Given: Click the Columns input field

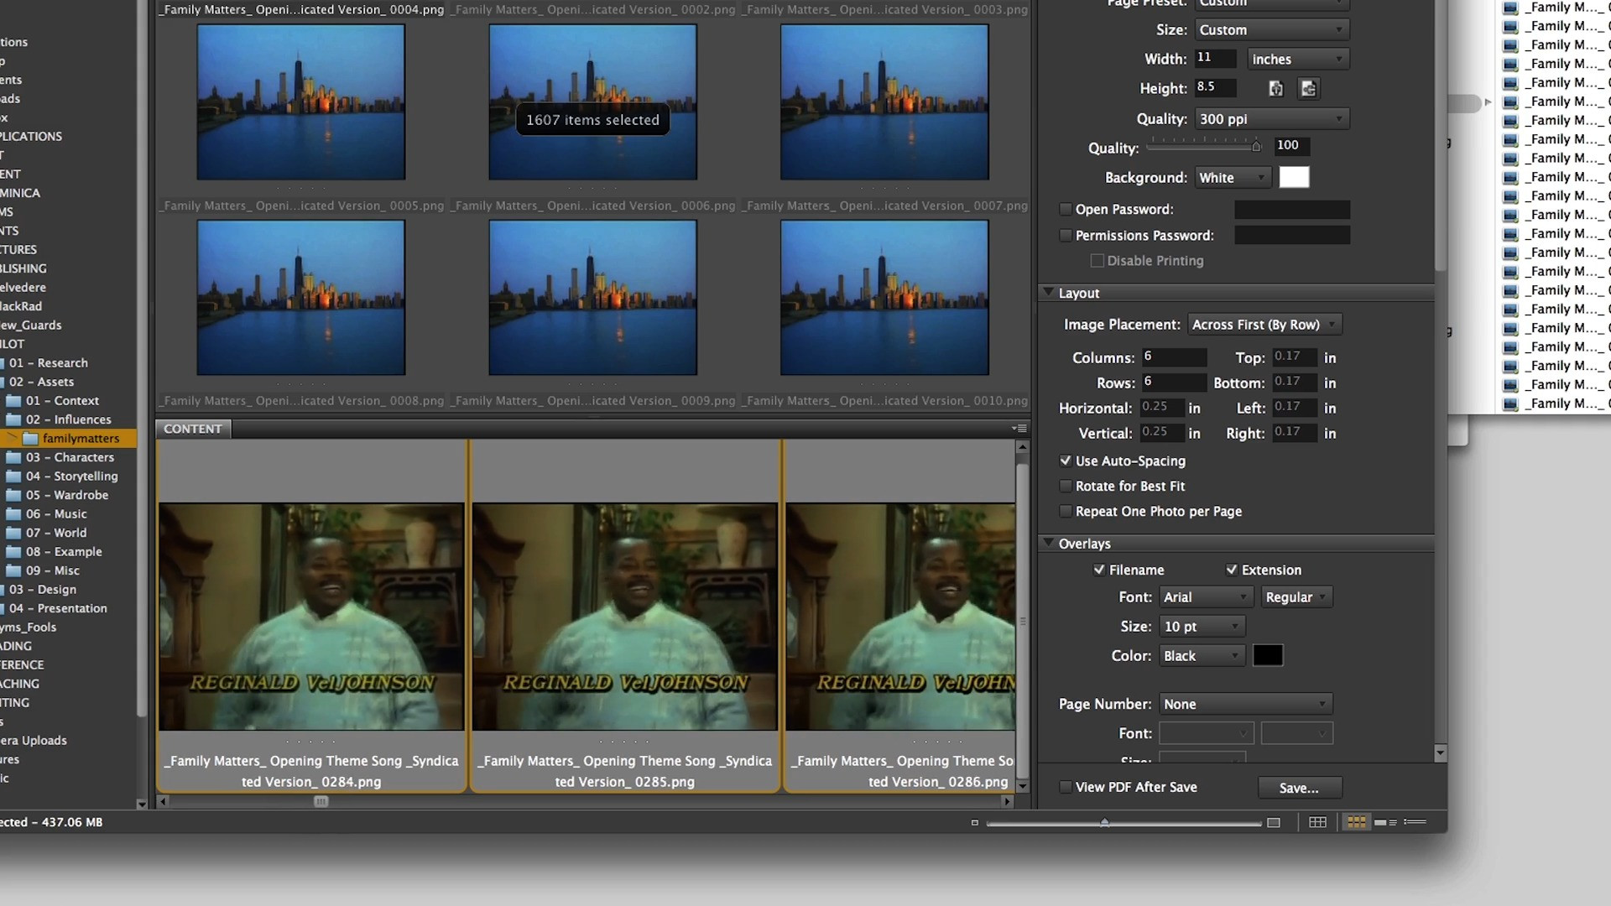Looking at the screenshot, I should pos(1174,357).
